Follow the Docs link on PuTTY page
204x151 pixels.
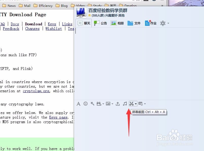click(x=15, y=24)
